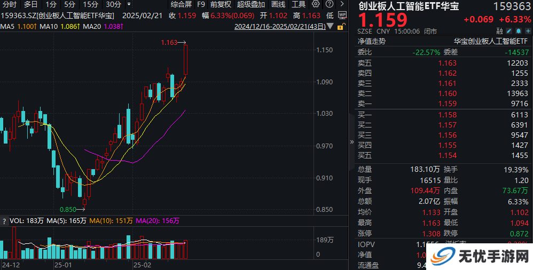Click the MA10 1.086 indicator label
This screenshot has width=533, height=270.
pyautogui.click(x=60, y=26)
